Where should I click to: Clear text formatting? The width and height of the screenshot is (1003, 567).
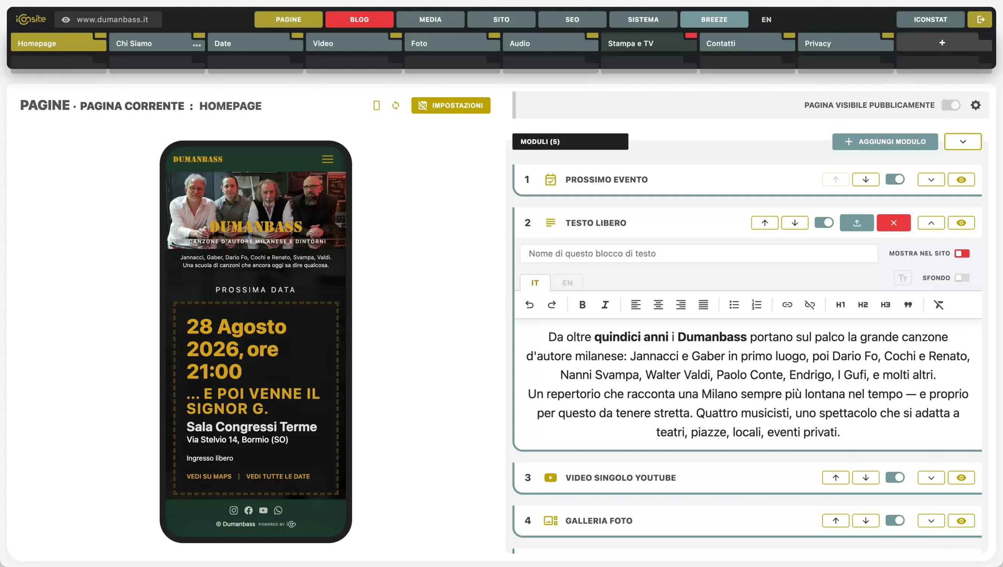(939, 305)
